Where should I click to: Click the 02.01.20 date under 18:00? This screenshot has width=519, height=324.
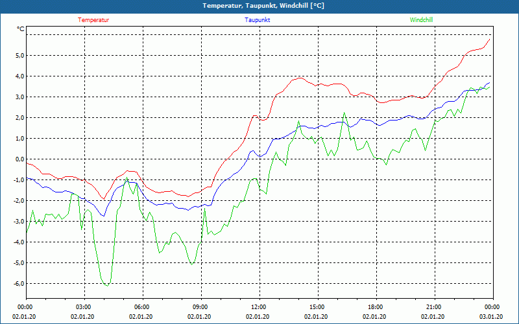374,317
